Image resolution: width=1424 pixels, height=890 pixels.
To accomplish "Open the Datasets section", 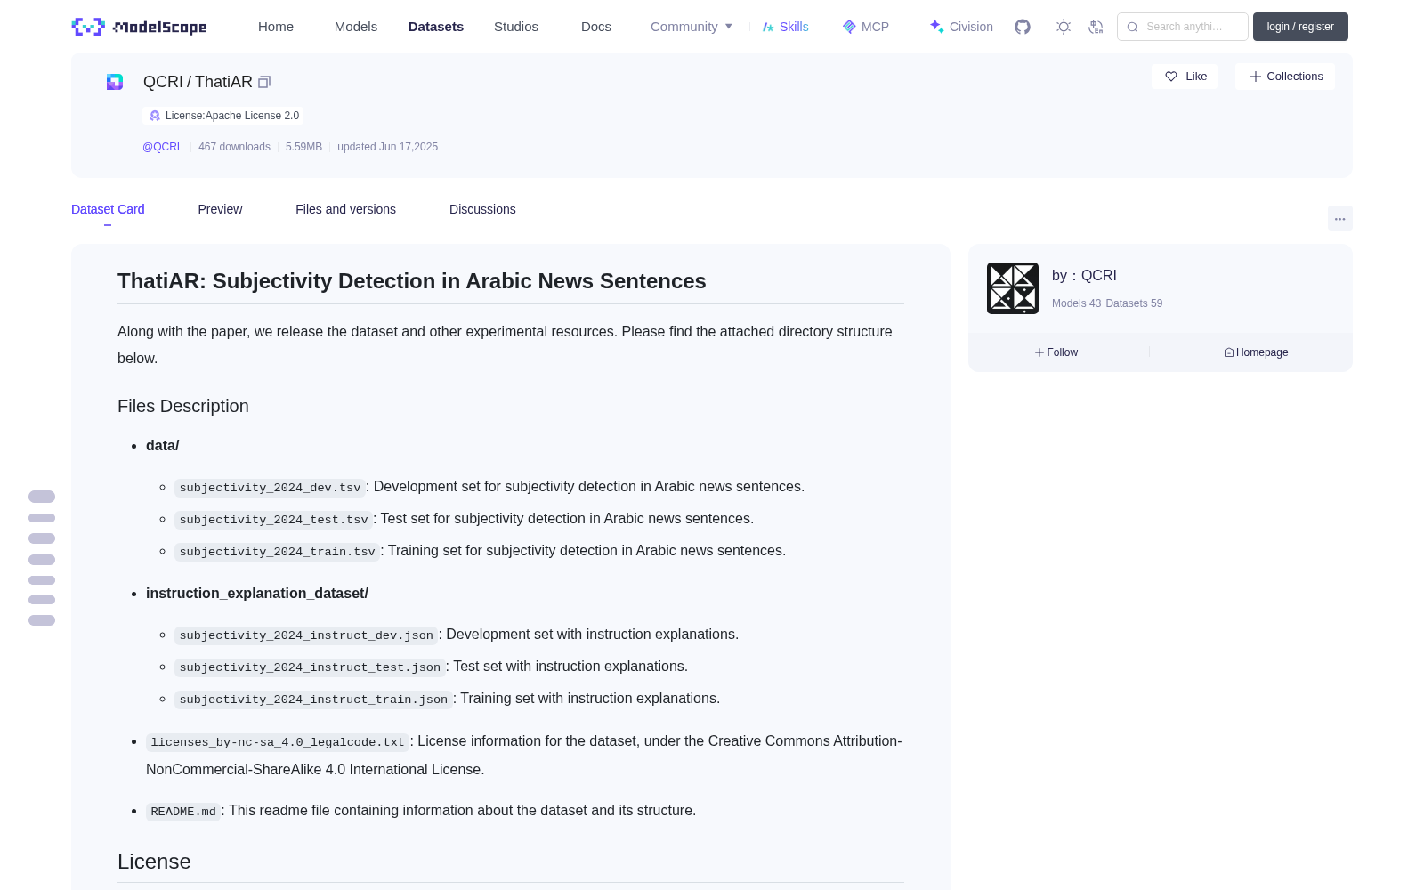I will pos(436,27).
